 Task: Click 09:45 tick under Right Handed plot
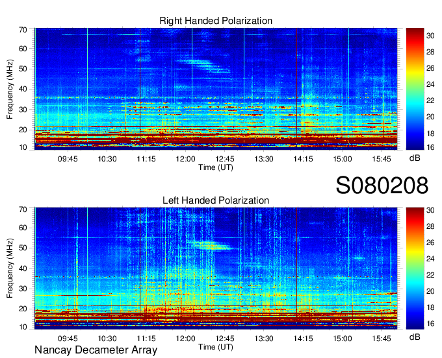click(68, 159)
